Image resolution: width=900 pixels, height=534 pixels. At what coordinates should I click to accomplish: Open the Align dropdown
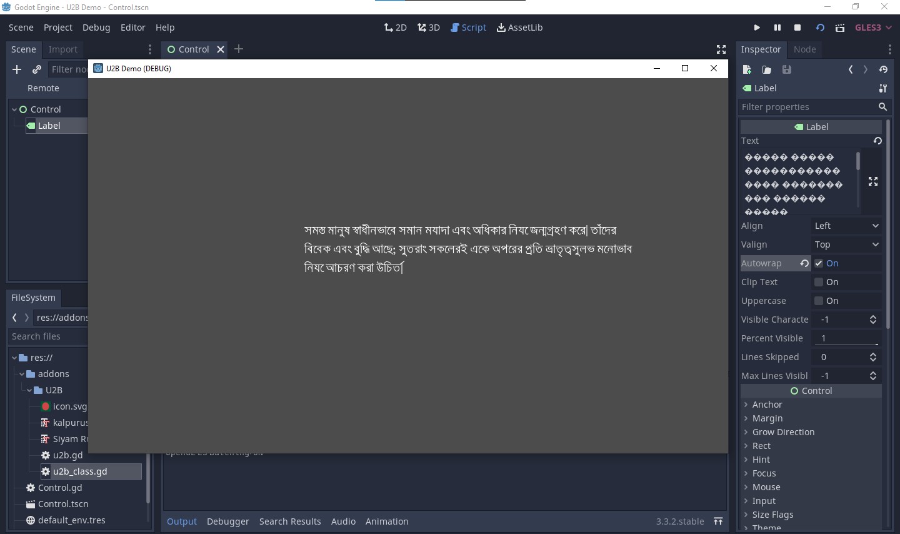[847, 226]
